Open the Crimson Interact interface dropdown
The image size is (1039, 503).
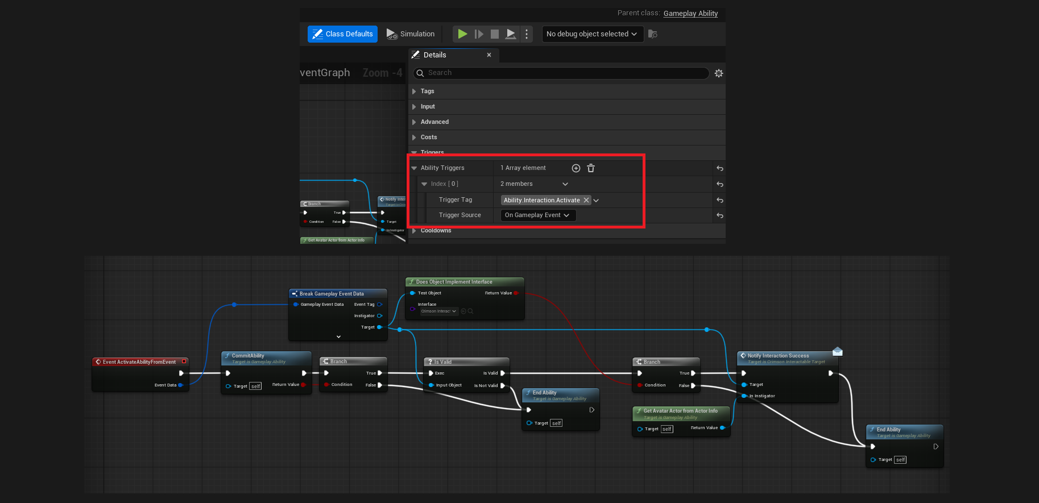439,311
